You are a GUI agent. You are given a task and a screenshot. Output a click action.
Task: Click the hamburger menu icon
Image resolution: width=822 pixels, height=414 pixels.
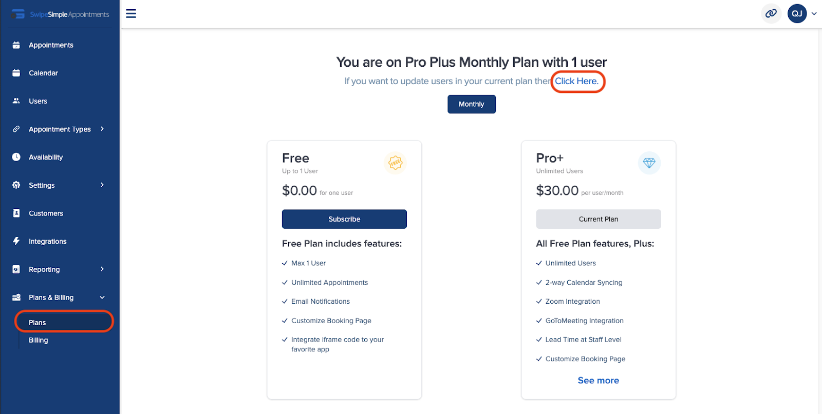131,14
